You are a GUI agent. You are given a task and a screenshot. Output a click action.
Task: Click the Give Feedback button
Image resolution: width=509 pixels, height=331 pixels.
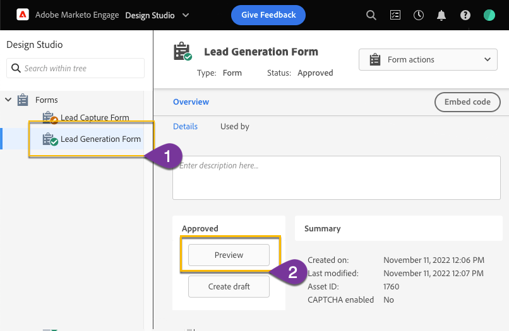pos(268,15)
